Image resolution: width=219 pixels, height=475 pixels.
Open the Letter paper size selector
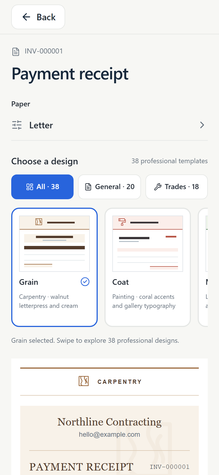tap(109, 125)
